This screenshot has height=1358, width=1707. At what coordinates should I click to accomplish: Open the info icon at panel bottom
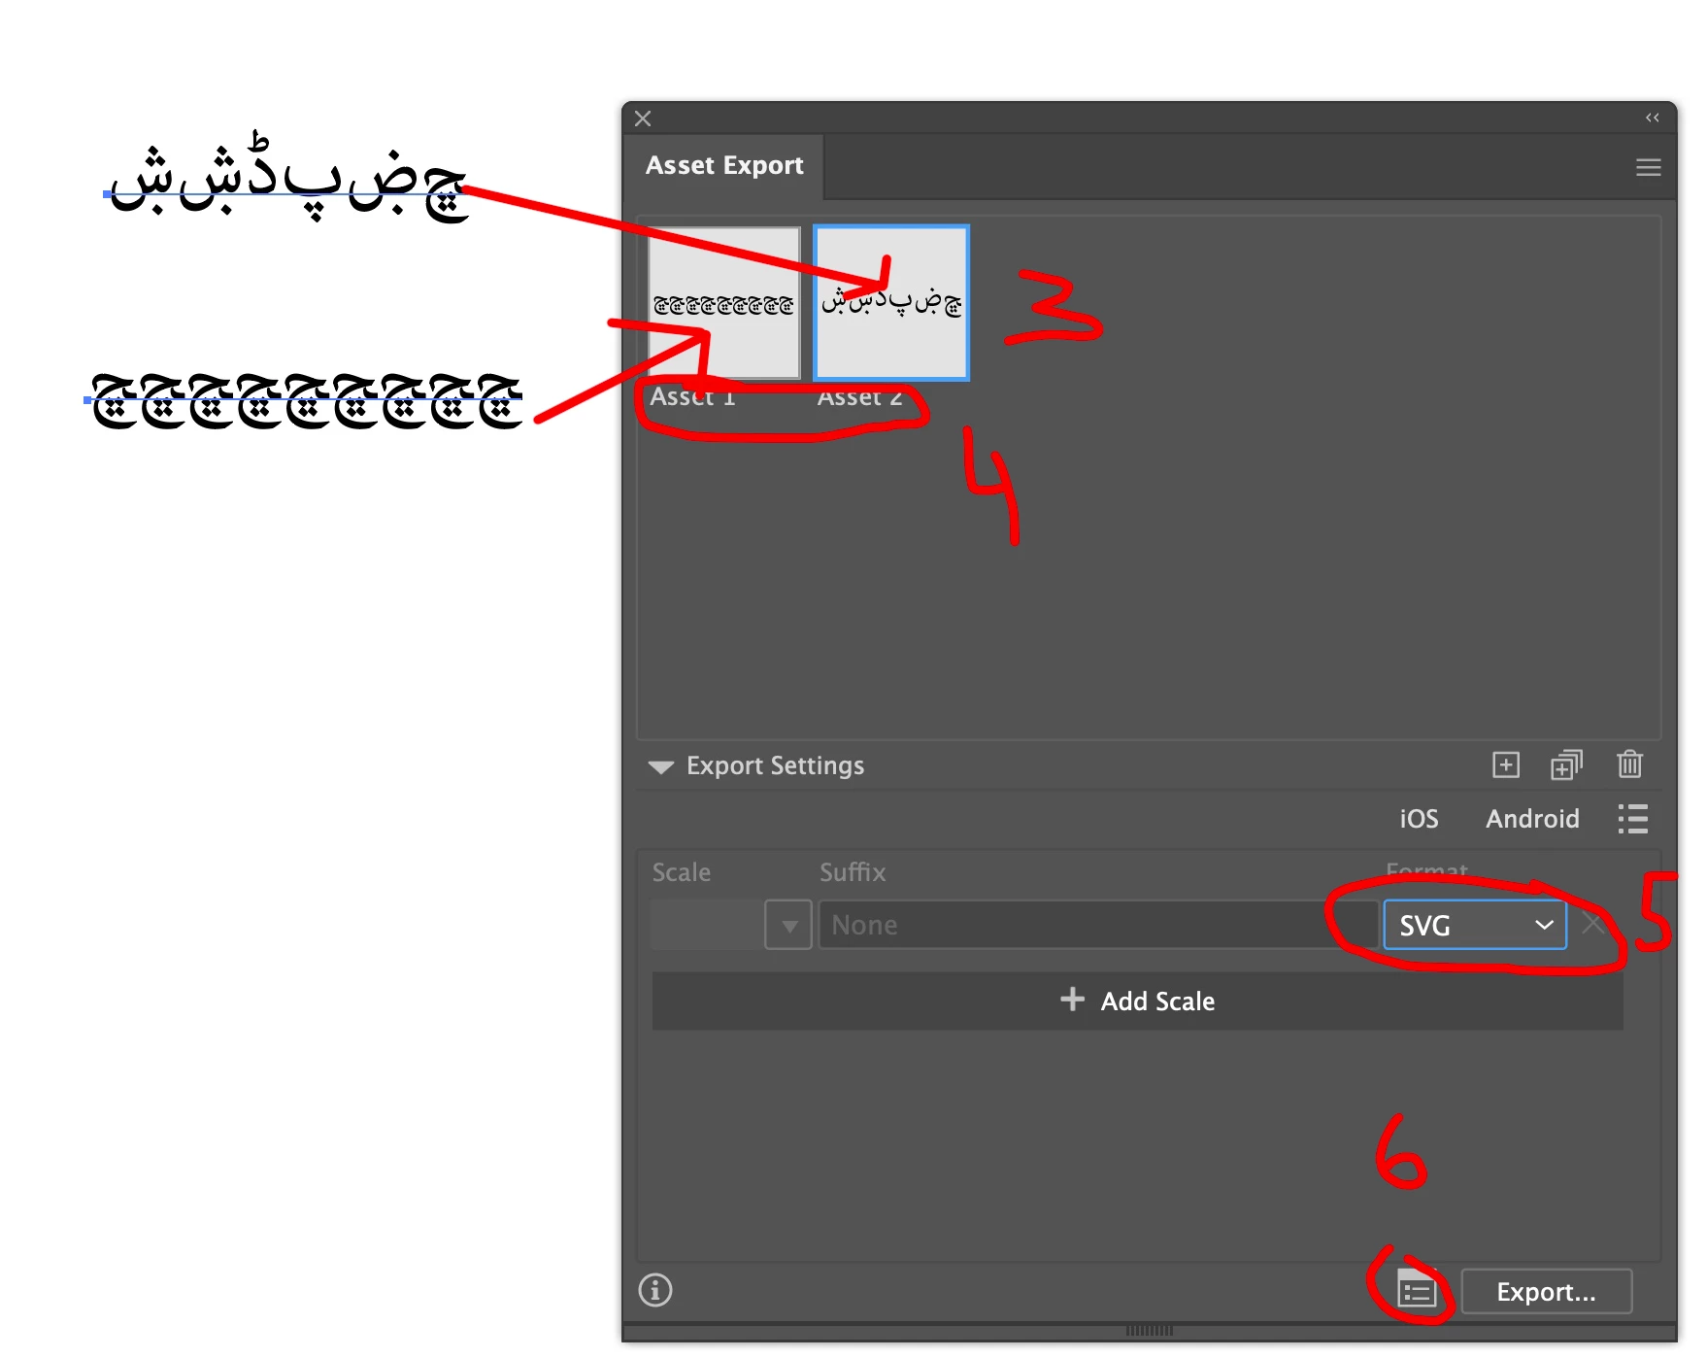(655, 1290)
